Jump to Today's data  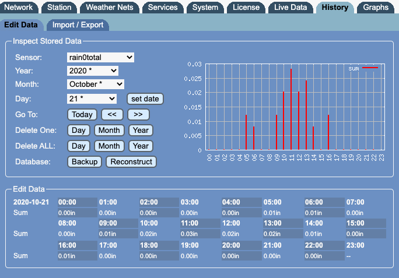[82, 114]
